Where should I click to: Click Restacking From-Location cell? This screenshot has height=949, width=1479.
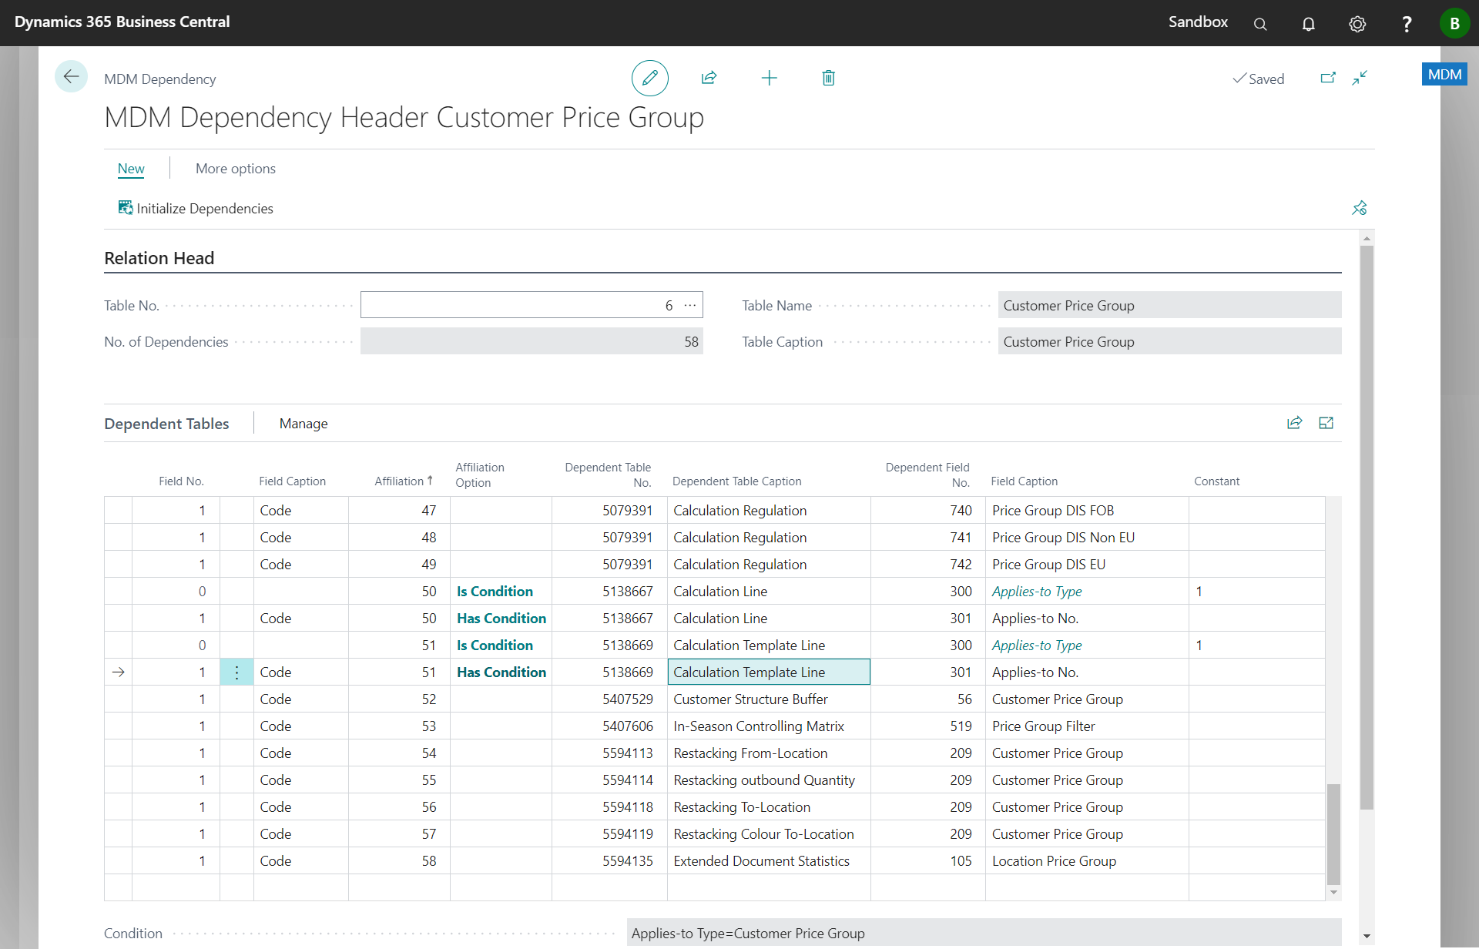769,753
